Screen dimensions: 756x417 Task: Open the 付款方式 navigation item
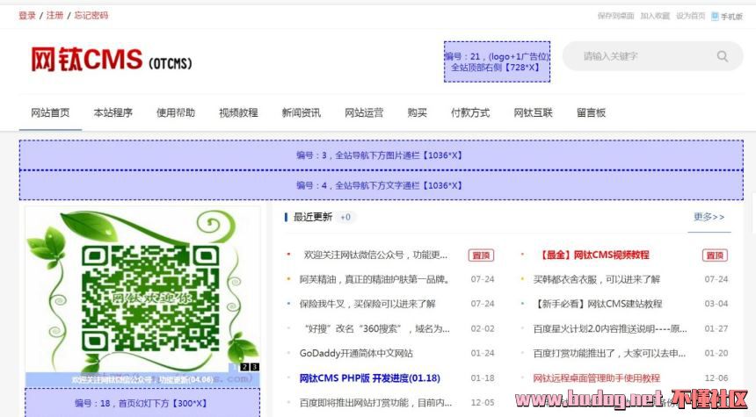click(x=470, y=112)
